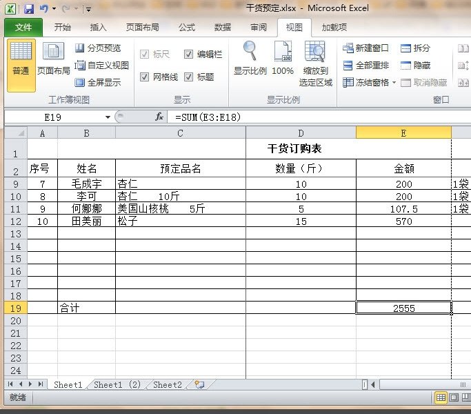Click the Undo arrow icon

[44, 9]
